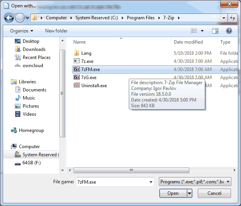Click the 64GB drive icon
Image resolution: width=241 pixels, height=206 pixels.
click(18, 164)
